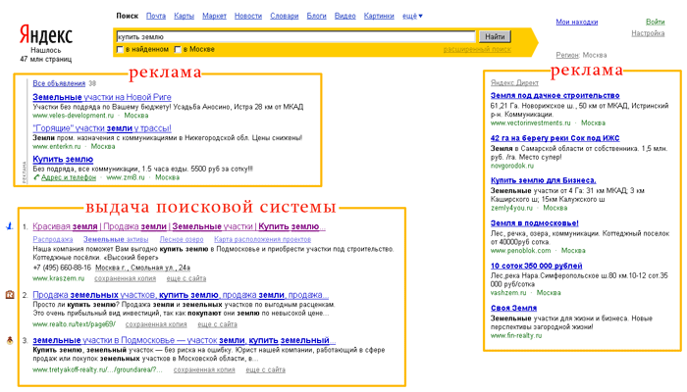This screenshot has height=392, width=687.
Task: Toggle the 'в найденном' checkbox
Action: [120, 49]
